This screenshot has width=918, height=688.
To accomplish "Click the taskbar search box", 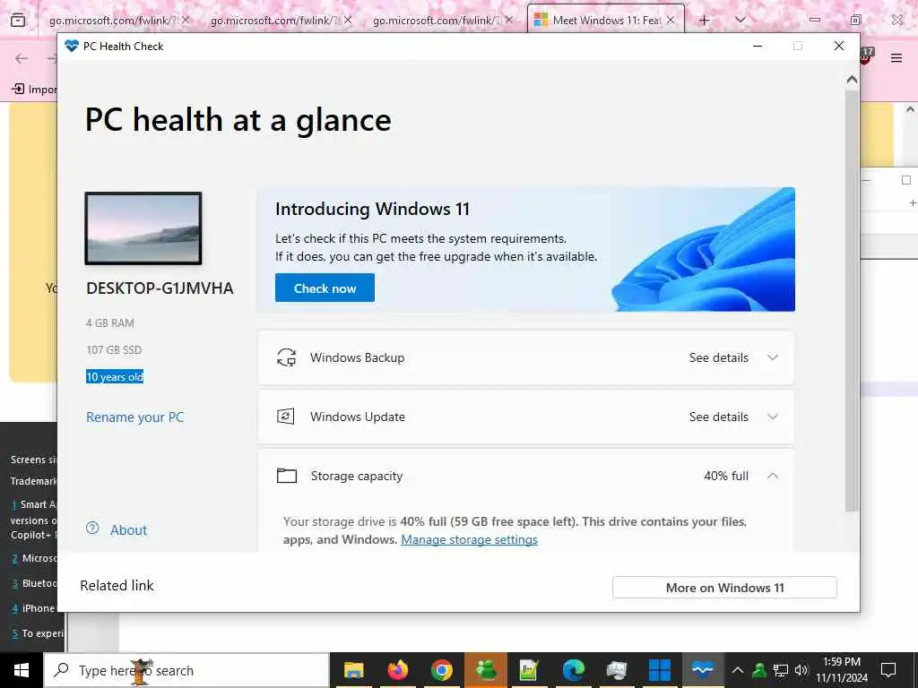I will (186, 670).
